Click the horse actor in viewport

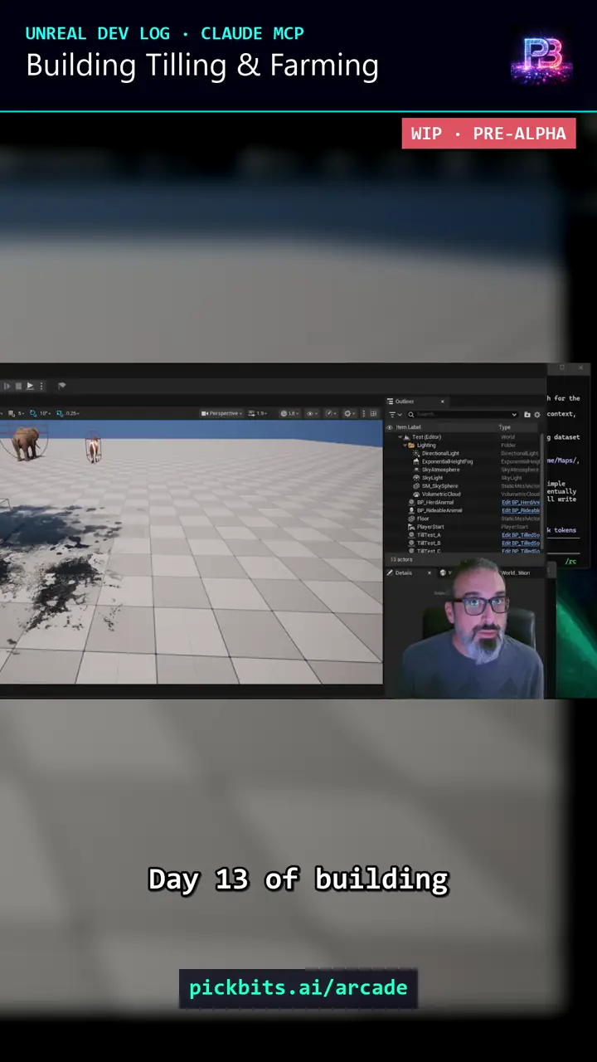(94, 449)
